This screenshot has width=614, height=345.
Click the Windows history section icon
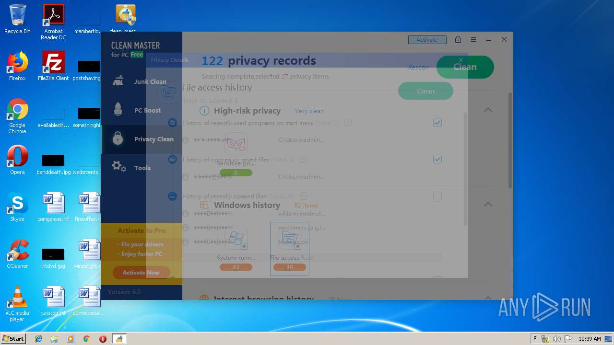[204, 205]
